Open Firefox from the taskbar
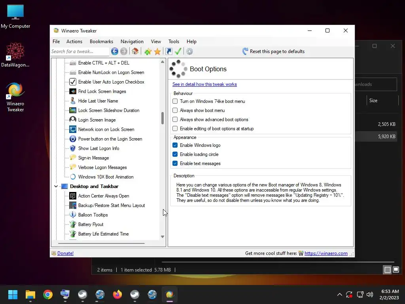Viewport: 405px width, 304px height. (117, 294)
